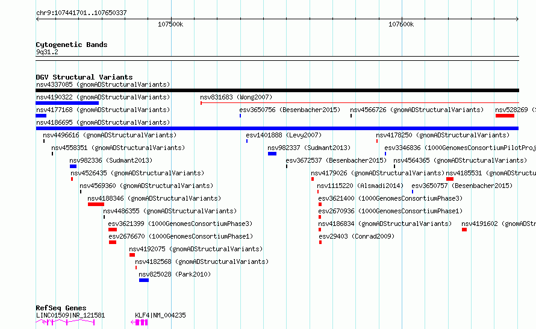Open esv3650757 (Besenbacher2015) label
The width and height of the screenshot is (536, 329).
462,186
